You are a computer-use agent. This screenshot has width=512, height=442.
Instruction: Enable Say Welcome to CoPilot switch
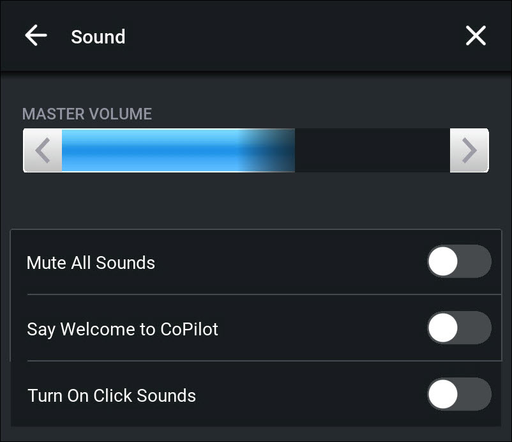click(459, 328)
